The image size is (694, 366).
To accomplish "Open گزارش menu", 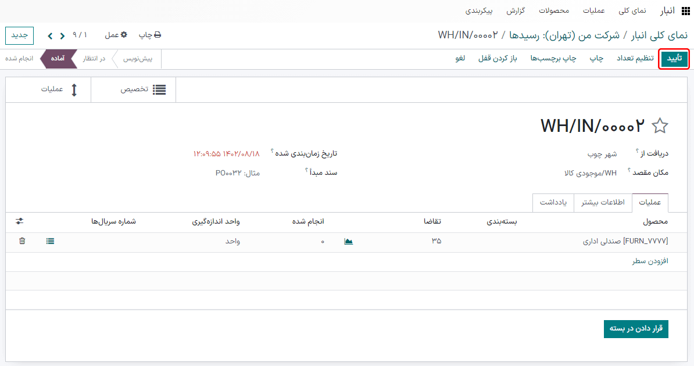I will pos(516,10).
